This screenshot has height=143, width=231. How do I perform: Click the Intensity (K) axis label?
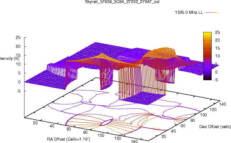click(x=10, y=58)
